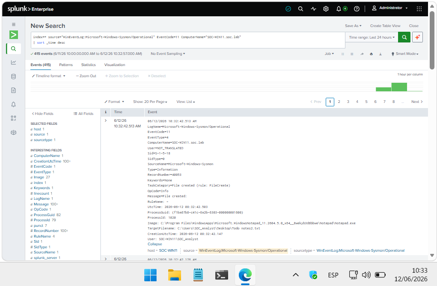The width and height of the screenshot is (437, 286).
Task: Open the sidebar analytics chart icon
Action: pyautogui.click(x=13, y=63)
